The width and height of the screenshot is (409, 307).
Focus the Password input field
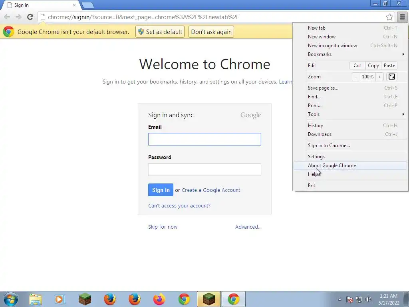204,169
